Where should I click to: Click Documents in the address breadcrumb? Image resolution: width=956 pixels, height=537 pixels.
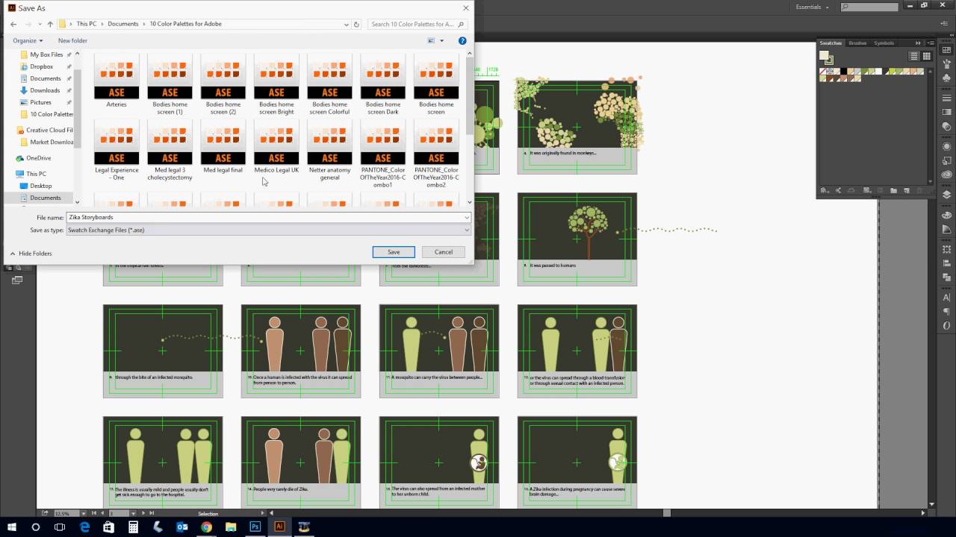123,24
